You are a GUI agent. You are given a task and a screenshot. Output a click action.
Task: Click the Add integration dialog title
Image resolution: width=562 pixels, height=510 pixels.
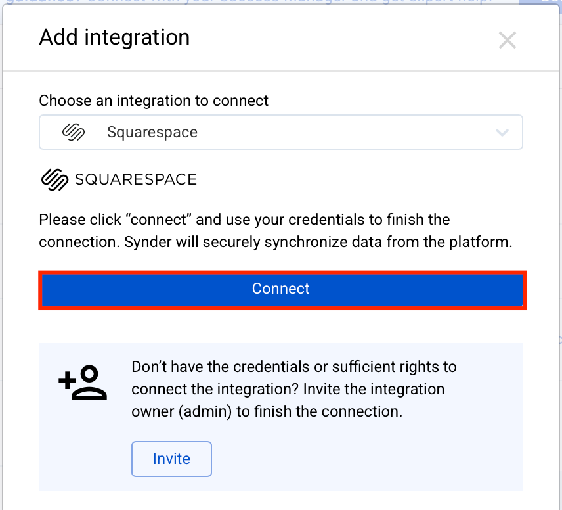[x=114, y=37]
